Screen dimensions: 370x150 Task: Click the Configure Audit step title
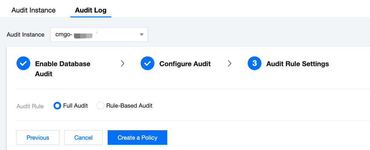click(185, 64)
